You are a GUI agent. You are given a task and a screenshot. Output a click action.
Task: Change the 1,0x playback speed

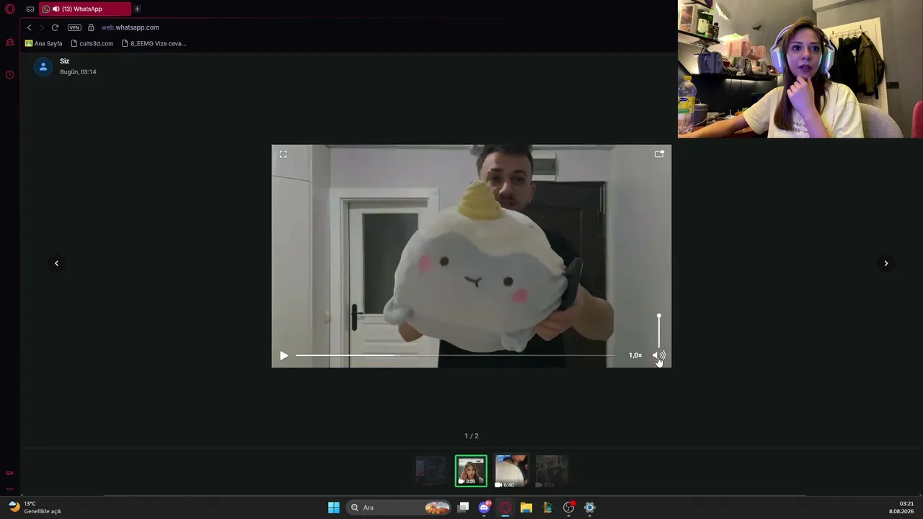(x=635, y=355)
